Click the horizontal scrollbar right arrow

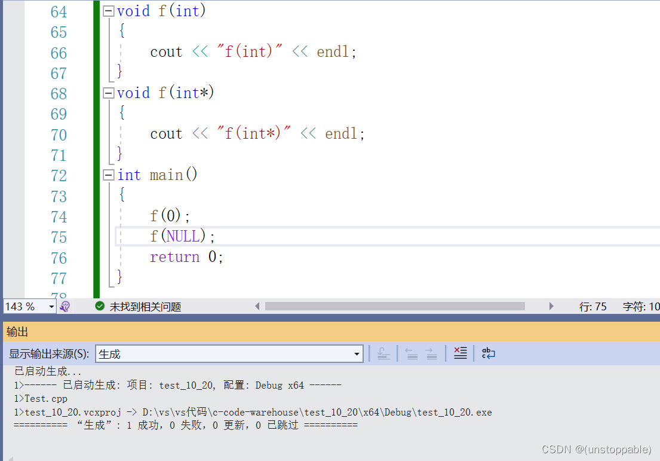pos(551,306)
